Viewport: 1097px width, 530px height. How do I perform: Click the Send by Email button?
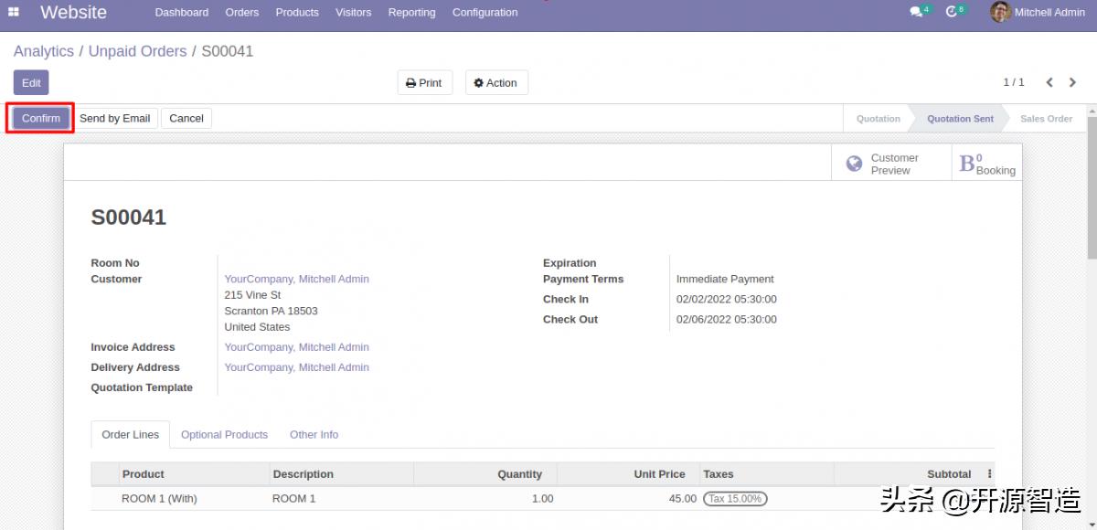coord(114,119)
